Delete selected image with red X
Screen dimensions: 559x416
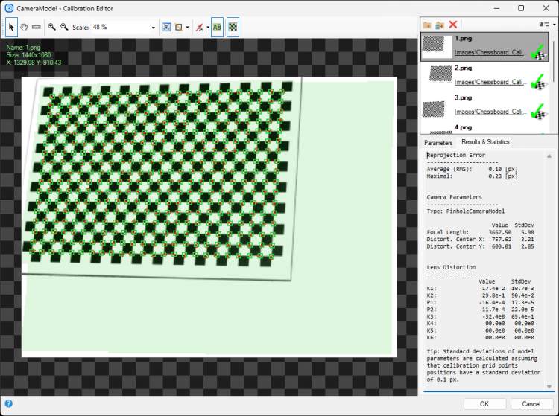point(453,25)
